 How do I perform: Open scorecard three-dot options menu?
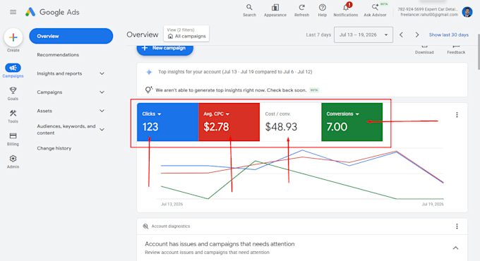point(457,115)
